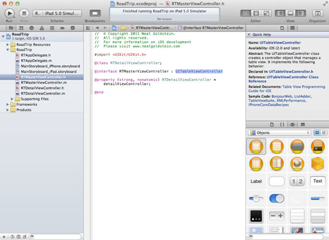Toggle the Breakpoints button
Viewport: 329px width, 240px height.
point(95,14)
